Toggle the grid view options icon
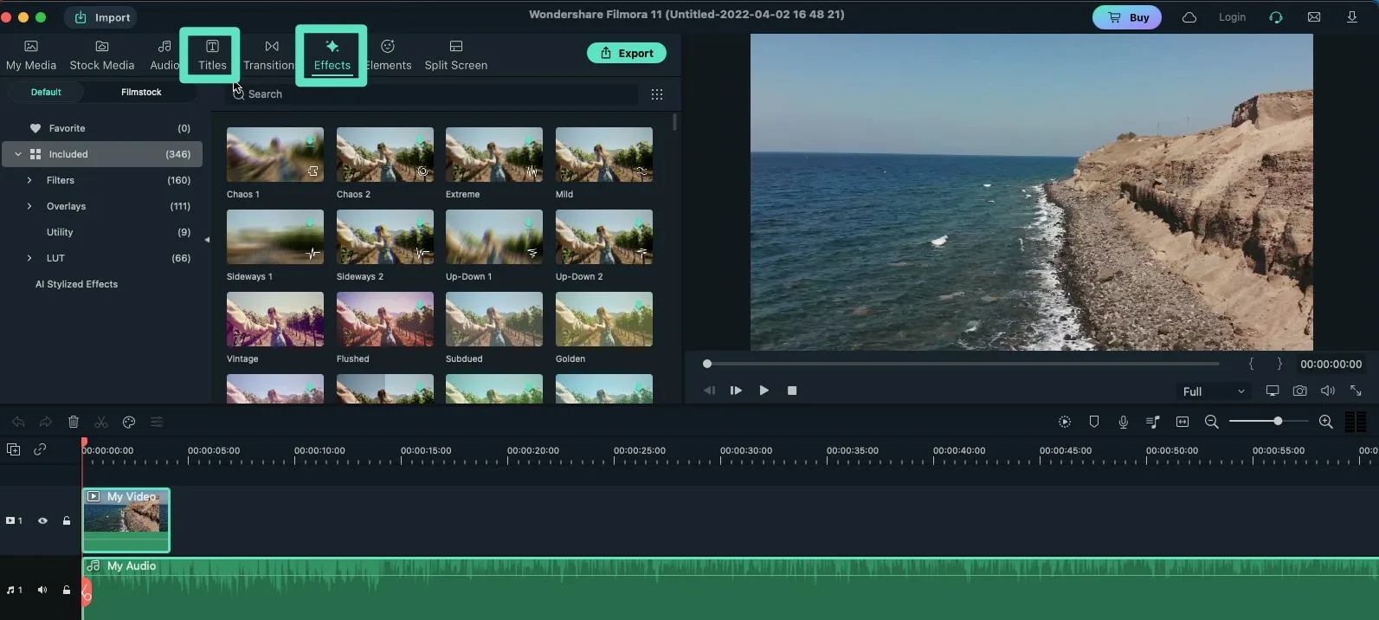Screen dimensions: 1379x620 point(657,94)
